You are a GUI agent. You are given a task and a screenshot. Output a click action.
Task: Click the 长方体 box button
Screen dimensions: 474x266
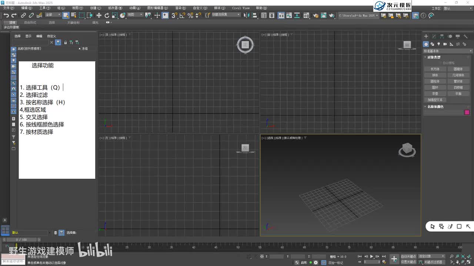pyautogui.click(x=435, y=69)
